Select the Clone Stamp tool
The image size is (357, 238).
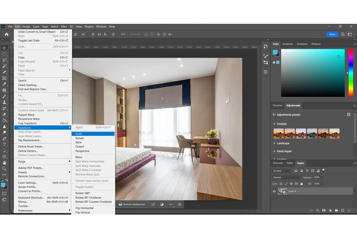pyautogui.click(x=4, y=102)
